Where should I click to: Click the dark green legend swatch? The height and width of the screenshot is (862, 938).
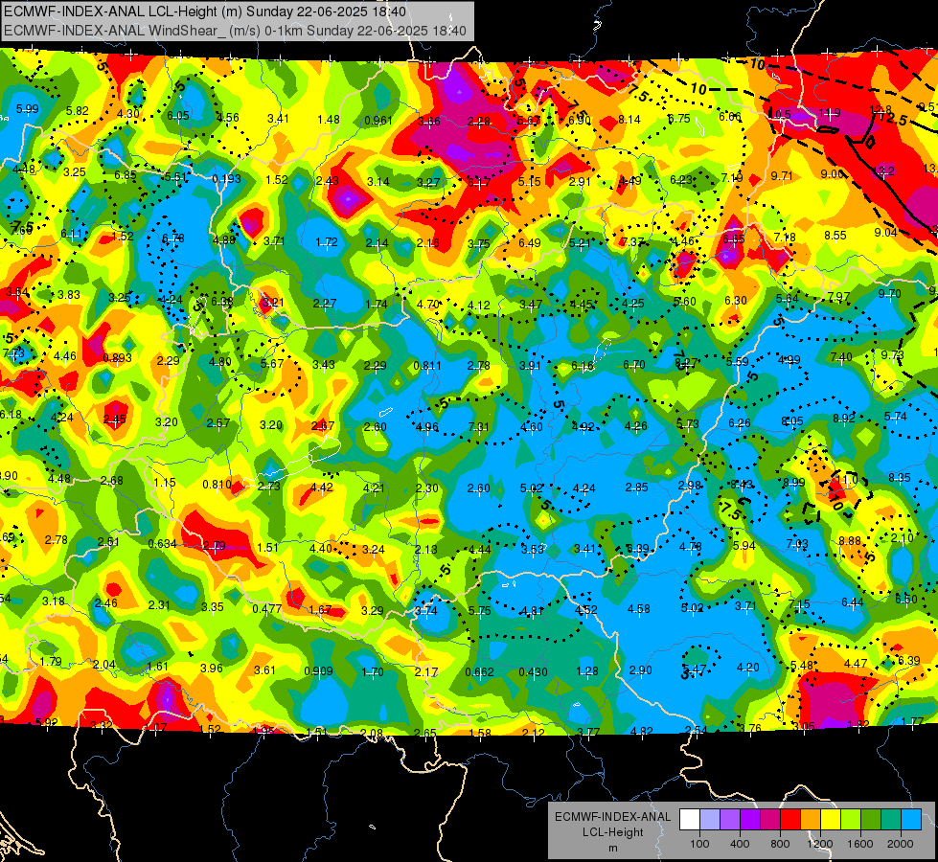871,819
